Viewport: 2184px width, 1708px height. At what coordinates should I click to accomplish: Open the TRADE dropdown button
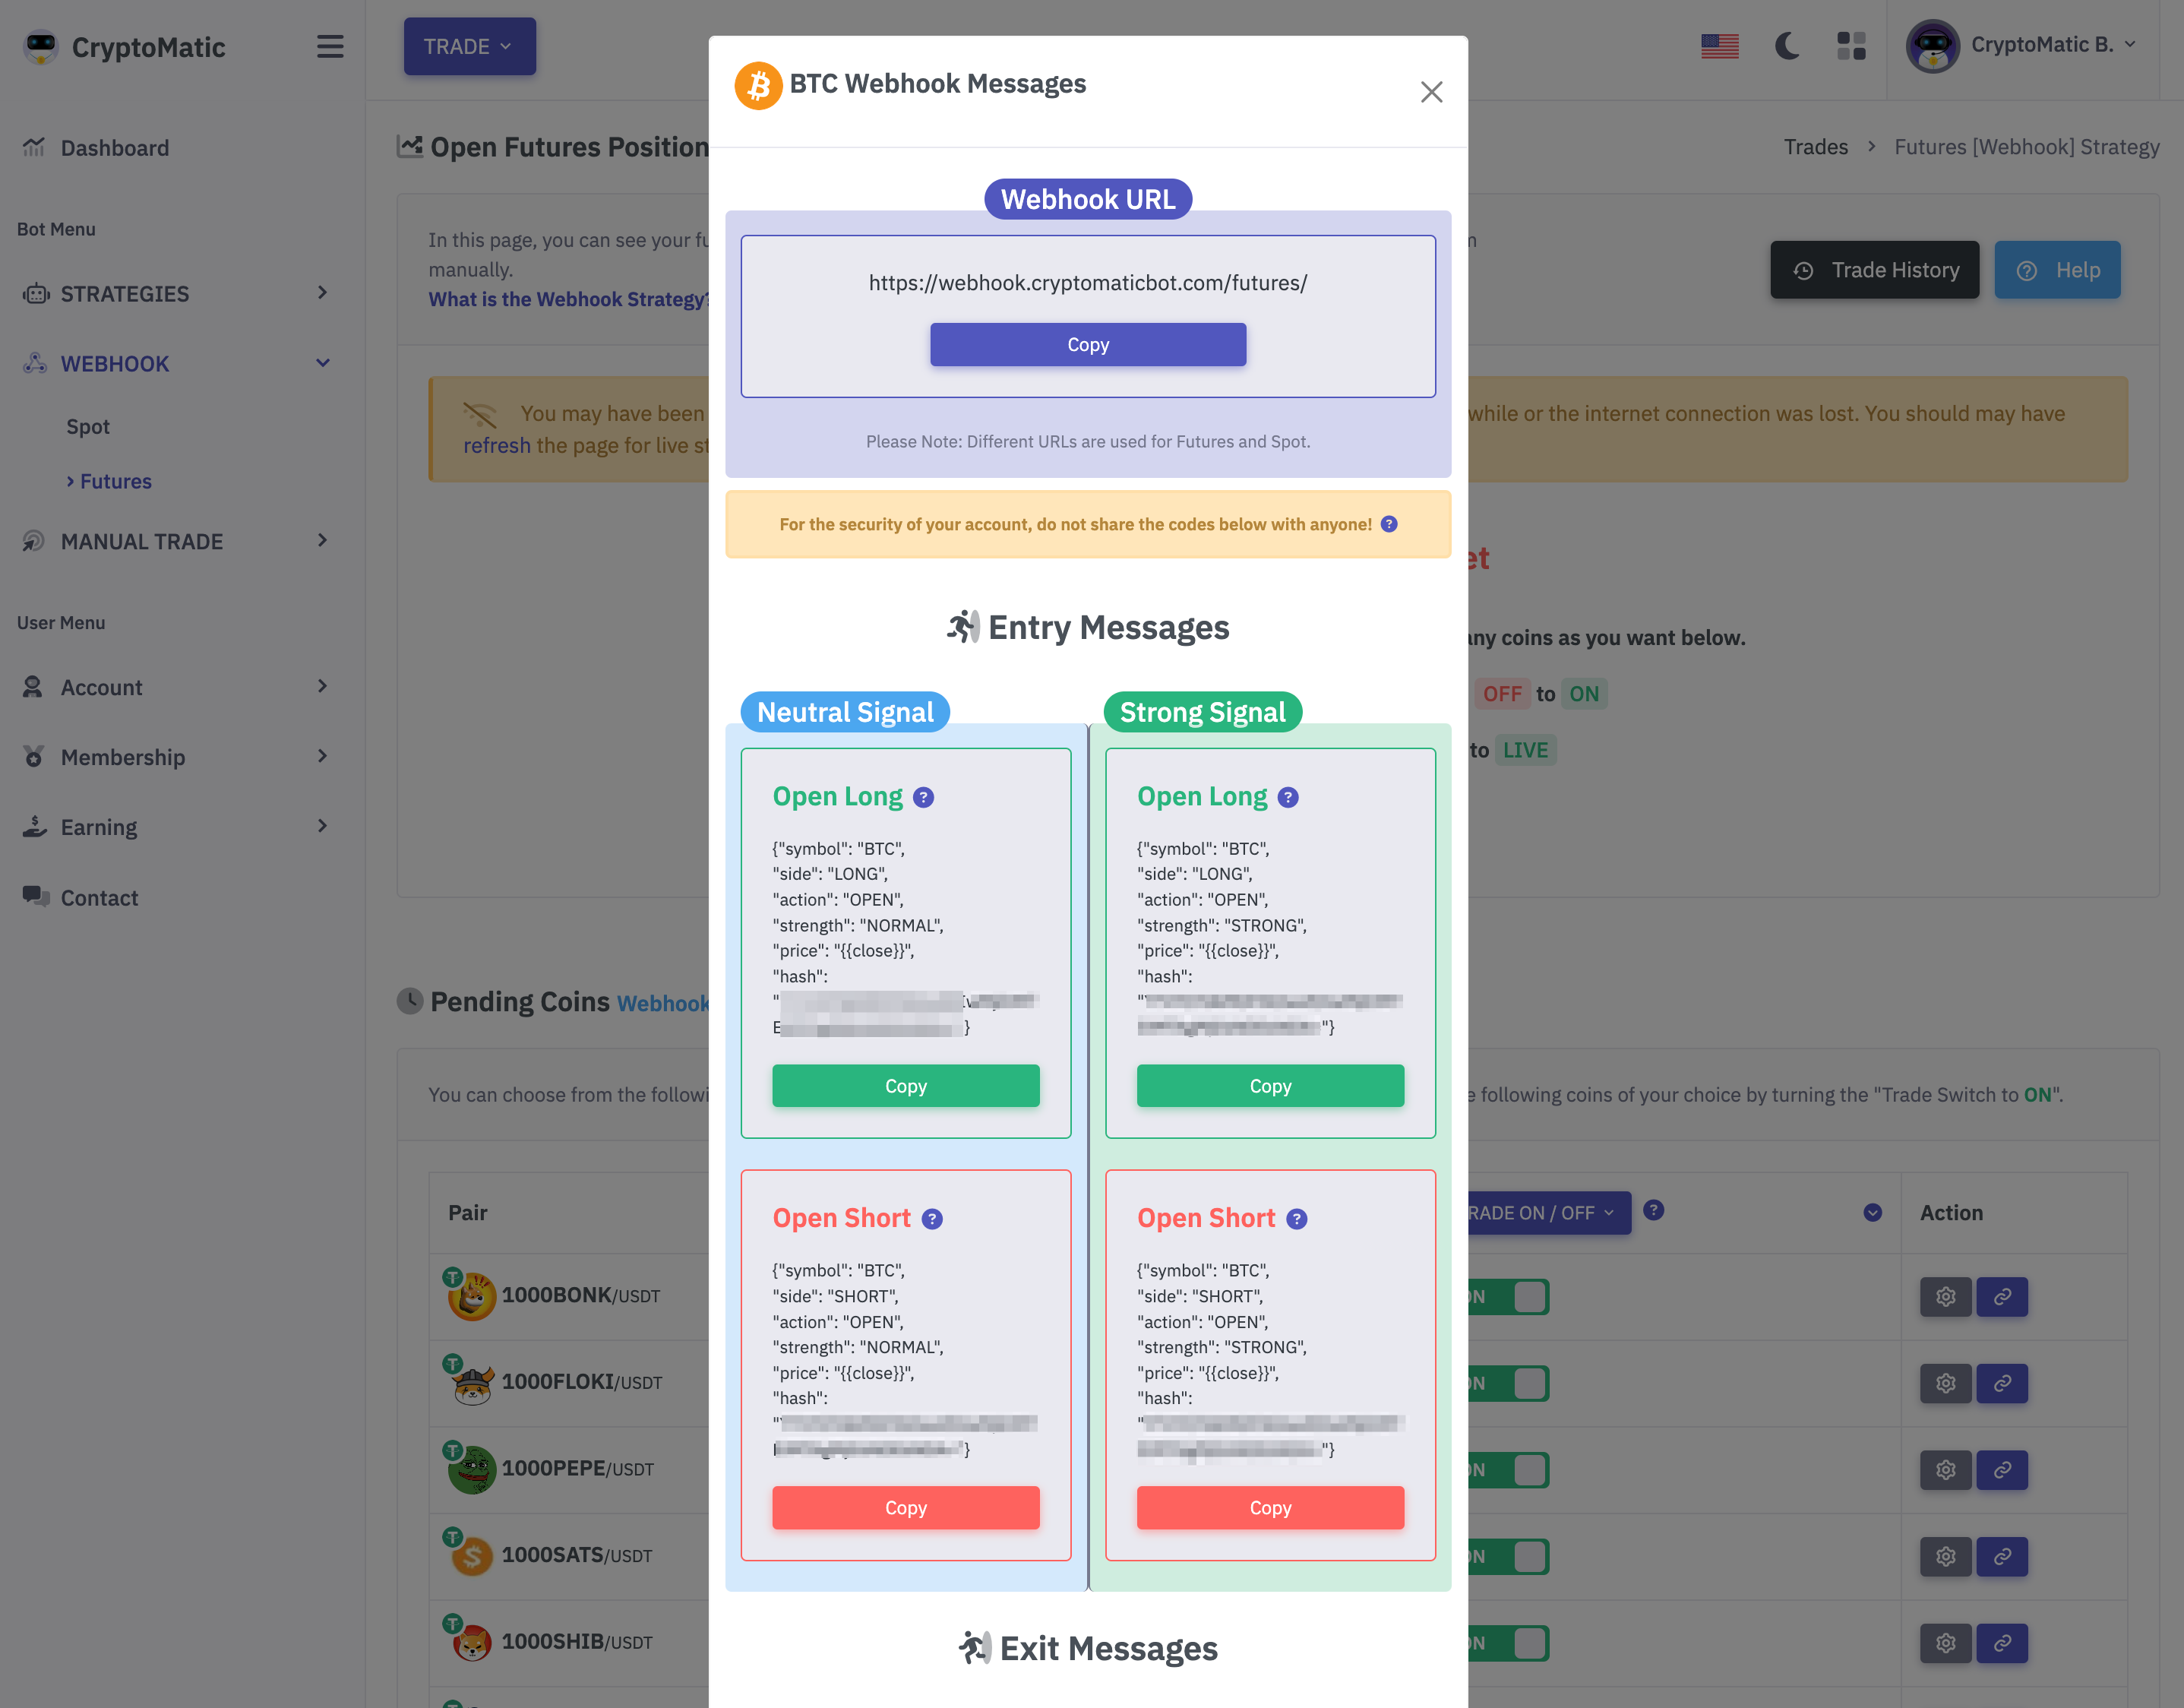coord(469,46)
